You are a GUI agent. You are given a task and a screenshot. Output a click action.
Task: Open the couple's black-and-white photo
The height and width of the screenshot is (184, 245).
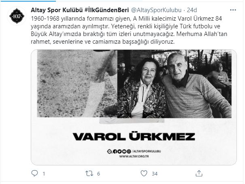pos(174,84)
